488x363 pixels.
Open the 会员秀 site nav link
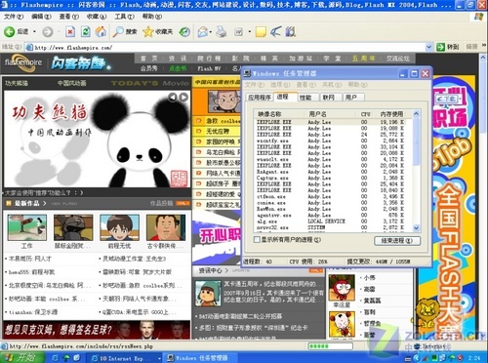tap(148, 68)
